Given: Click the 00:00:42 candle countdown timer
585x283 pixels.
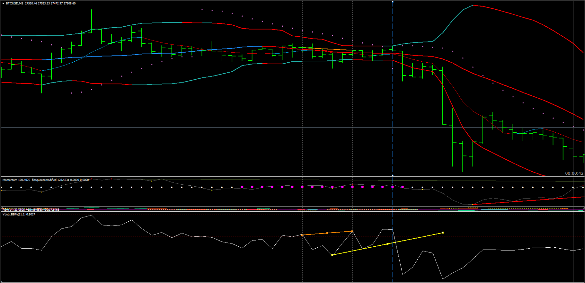Looking at the screenshot, I should pyautogui.click(x=574, y=173).
